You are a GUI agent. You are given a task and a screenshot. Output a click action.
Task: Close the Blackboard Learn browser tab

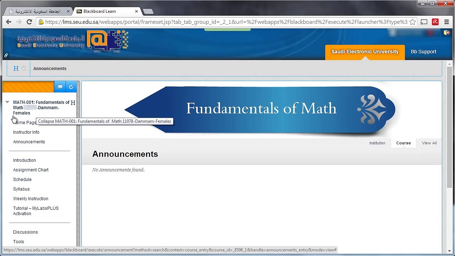(x=136, y=11)
